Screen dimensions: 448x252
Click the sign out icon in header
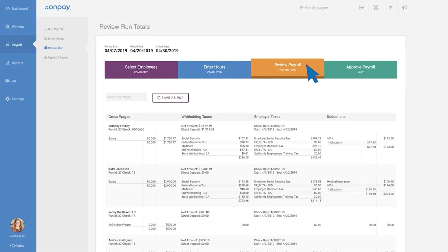coord(361,8)
